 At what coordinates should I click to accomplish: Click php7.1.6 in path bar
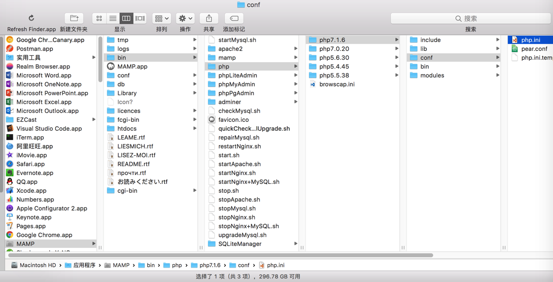coord(206,265)
